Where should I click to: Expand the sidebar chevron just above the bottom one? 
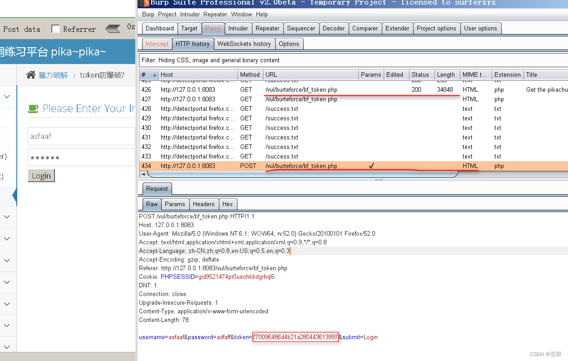click(x=7, y=325)
